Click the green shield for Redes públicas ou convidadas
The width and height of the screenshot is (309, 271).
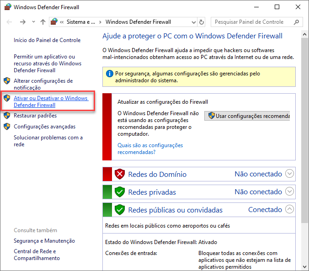pos(120,210)
